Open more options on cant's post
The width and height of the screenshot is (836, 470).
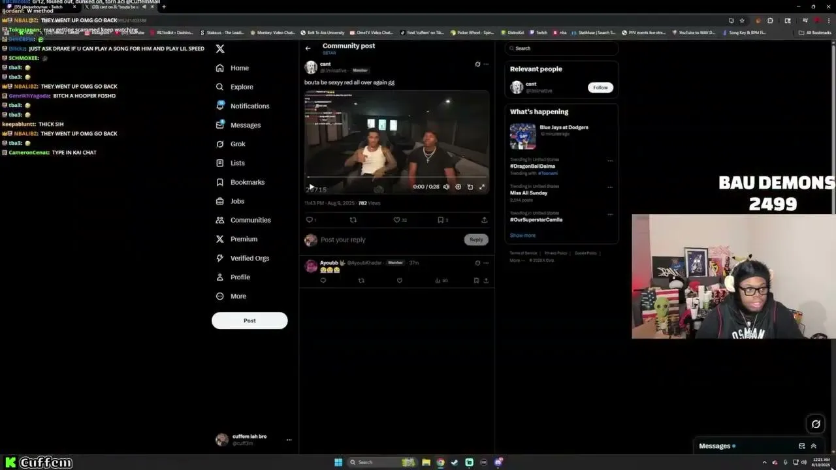(486, 64)
